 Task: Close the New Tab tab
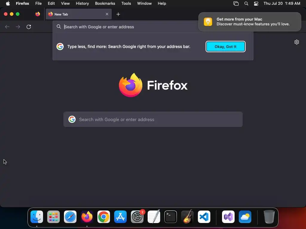coord(107,14)
